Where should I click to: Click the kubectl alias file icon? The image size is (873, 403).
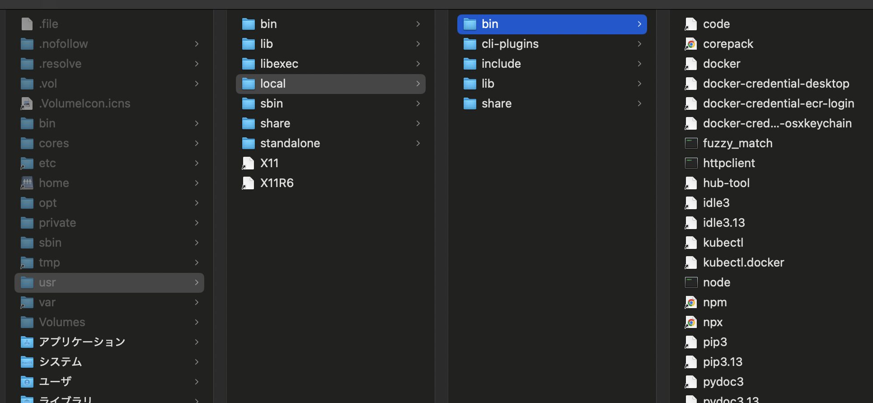(691, 243)
